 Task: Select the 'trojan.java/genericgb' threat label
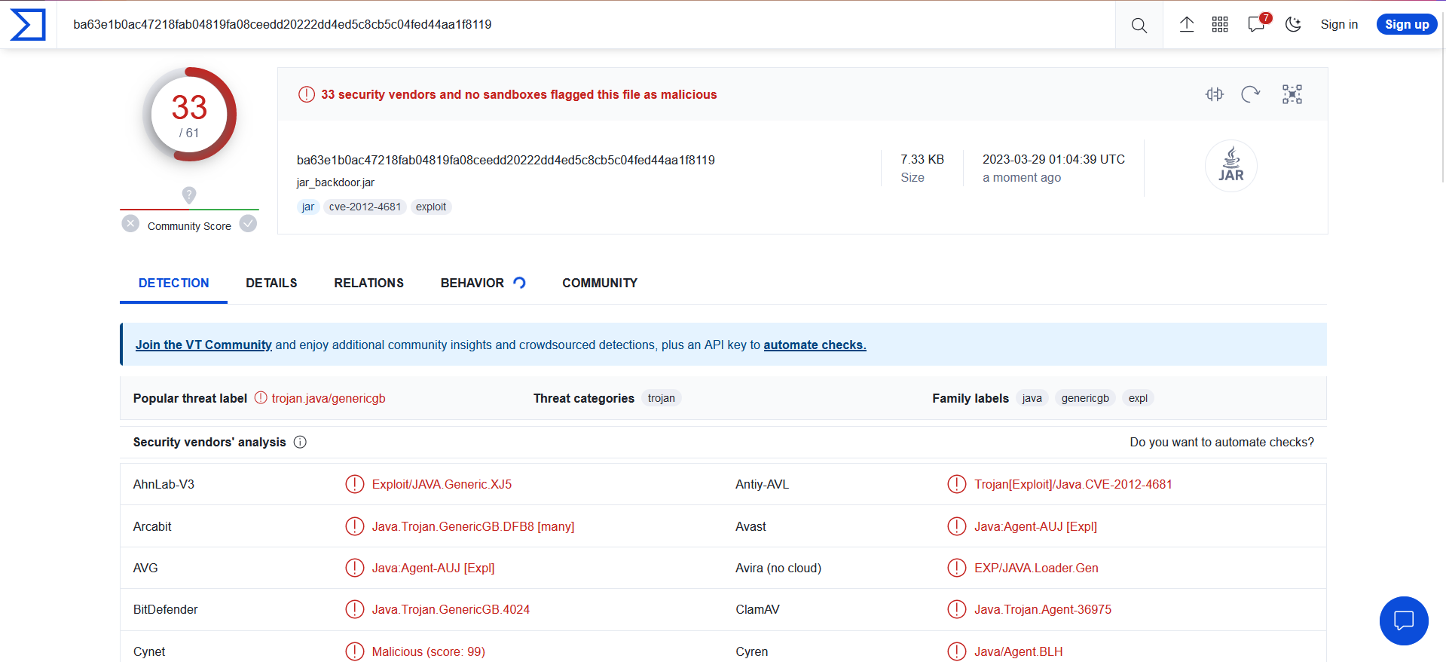329,398
